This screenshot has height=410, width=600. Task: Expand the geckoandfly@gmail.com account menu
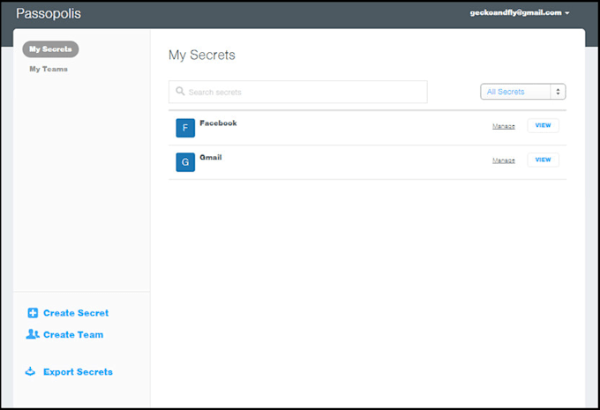coord(520,13)
